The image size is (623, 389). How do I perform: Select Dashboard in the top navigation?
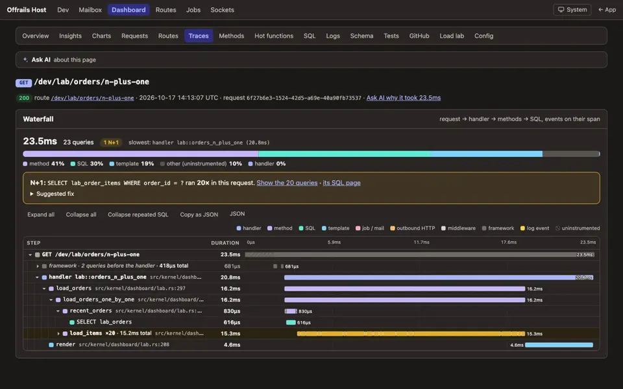point(128,10)
